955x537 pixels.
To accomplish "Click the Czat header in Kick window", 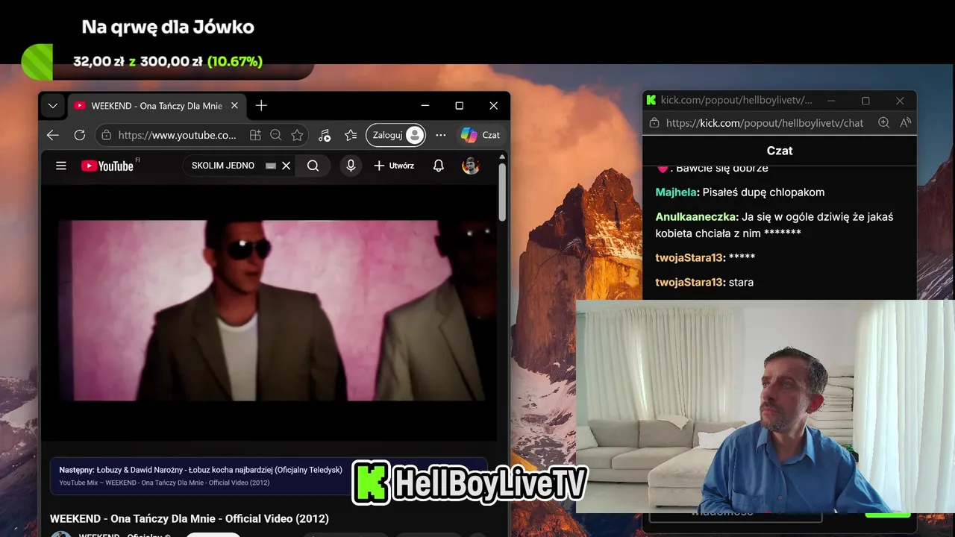I will pos(780,151).
